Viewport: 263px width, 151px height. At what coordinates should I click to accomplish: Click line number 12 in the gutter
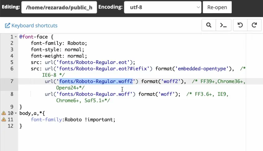click(11, 126)
